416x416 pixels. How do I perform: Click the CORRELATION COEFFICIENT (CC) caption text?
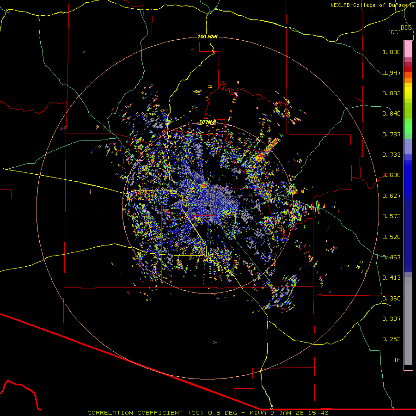tap(146, 413)
